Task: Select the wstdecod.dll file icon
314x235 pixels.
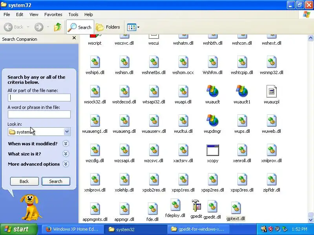Action: [x=124, y=91]
